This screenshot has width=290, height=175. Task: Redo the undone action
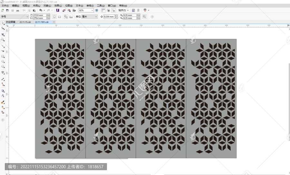(x=48, y=10)
